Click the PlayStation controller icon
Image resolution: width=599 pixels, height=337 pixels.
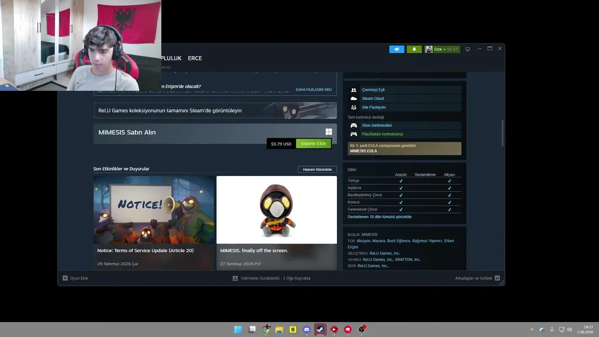354,134
